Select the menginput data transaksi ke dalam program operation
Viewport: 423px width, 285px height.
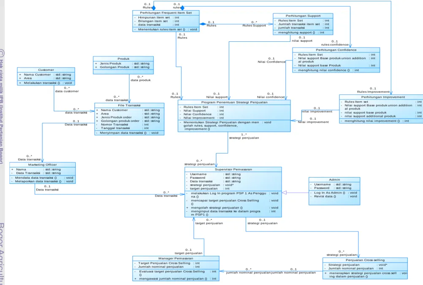point(225,213)
